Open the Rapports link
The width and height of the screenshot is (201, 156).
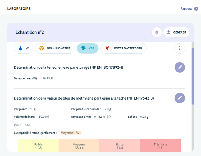(x=186, y=9)
